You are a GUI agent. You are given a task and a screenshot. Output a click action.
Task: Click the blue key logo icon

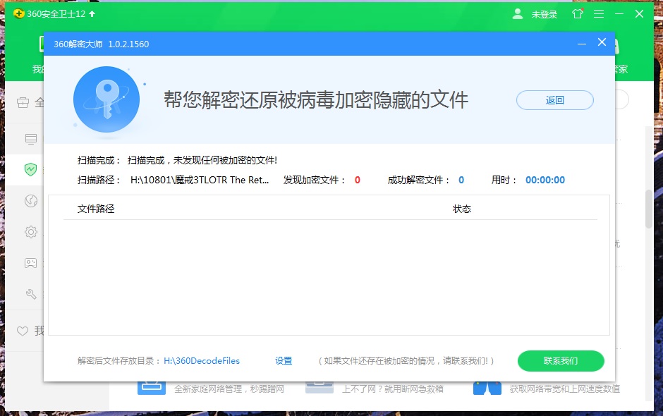coord(107,99)
